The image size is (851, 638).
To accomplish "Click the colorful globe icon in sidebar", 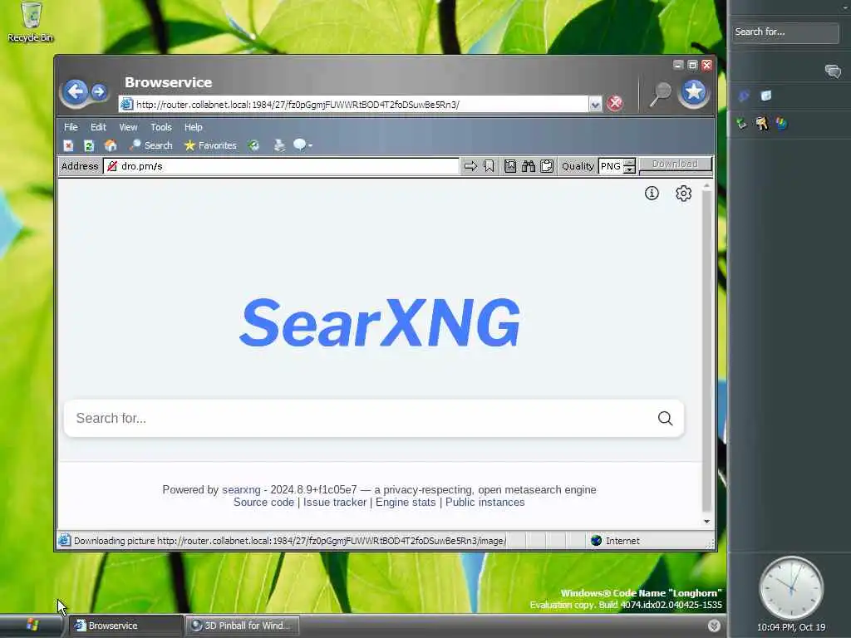I will coord(781,124).
